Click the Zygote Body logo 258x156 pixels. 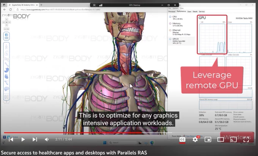16,16
